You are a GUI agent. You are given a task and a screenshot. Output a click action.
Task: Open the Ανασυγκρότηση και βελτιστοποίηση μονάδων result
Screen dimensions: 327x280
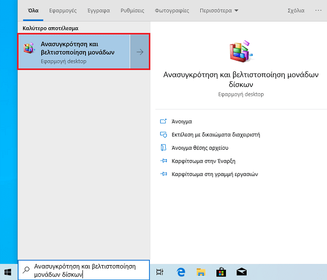[74, 51]
